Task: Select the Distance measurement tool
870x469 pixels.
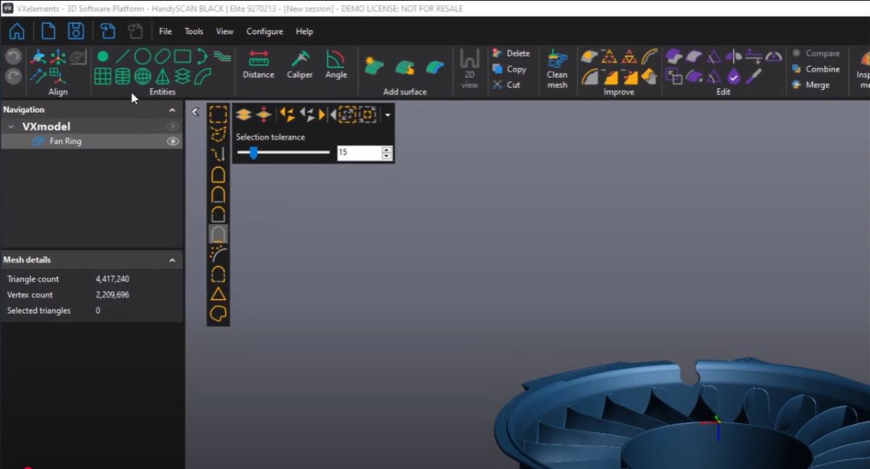Action: pos(258,65)
